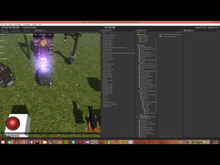
Task: Open the Help menu
Action: point(40,25)
